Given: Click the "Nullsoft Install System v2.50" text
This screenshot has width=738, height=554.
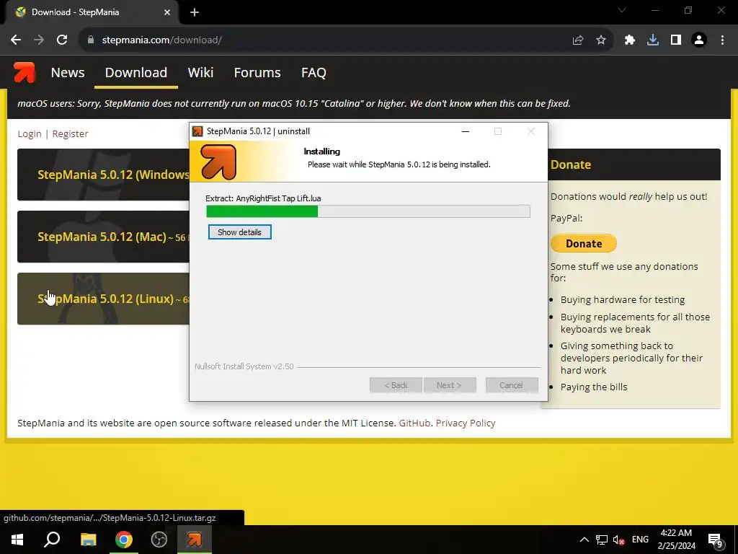Looking at the screenshot, I should (244, 366).
